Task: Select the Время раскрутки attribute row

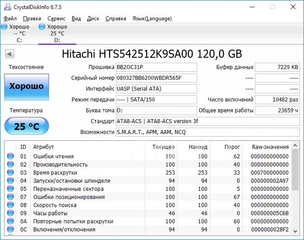Action: pyautogui.click(x=148, y=172)
